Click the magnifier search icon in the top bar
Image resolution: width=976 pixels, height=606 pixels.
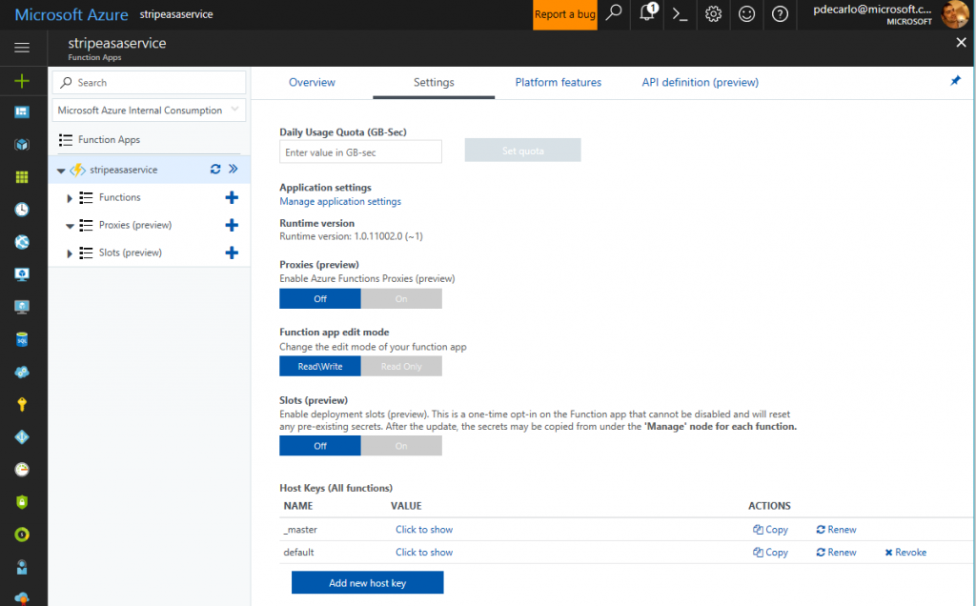[614, 13]
